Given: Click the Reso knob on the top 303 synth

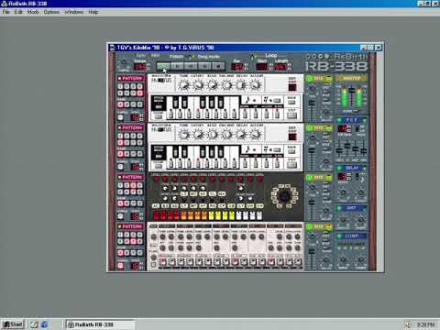Looking at the screenshot, I should pos(213,84).
